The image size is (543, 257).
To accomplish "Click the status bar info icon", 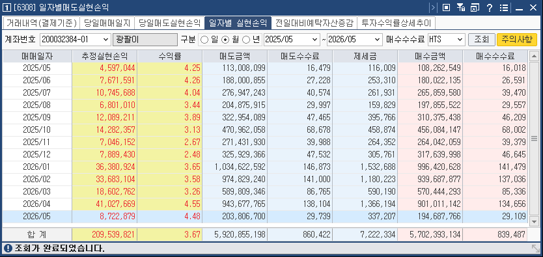I will tap(7, 248).
